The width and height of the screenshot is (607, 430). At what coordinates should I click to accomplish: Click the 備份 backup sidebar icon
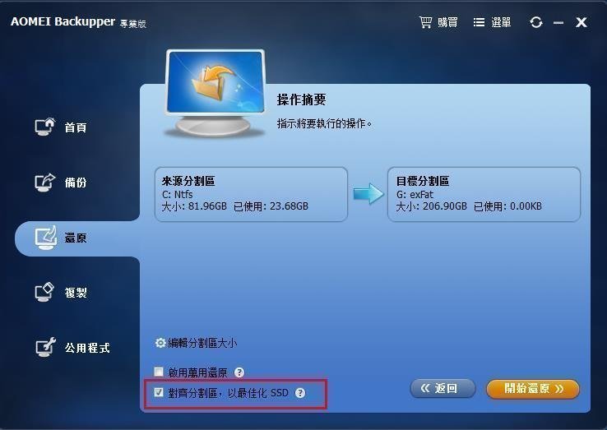point(45,182)
